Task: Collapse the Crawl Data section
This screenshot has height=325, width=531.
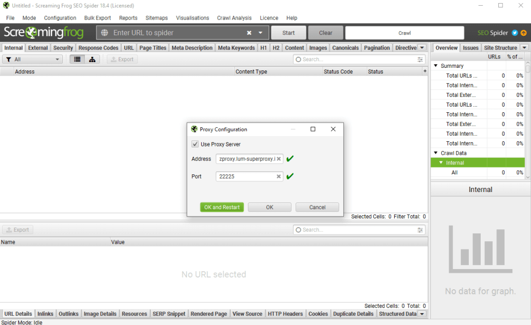Action: (435, 153)
